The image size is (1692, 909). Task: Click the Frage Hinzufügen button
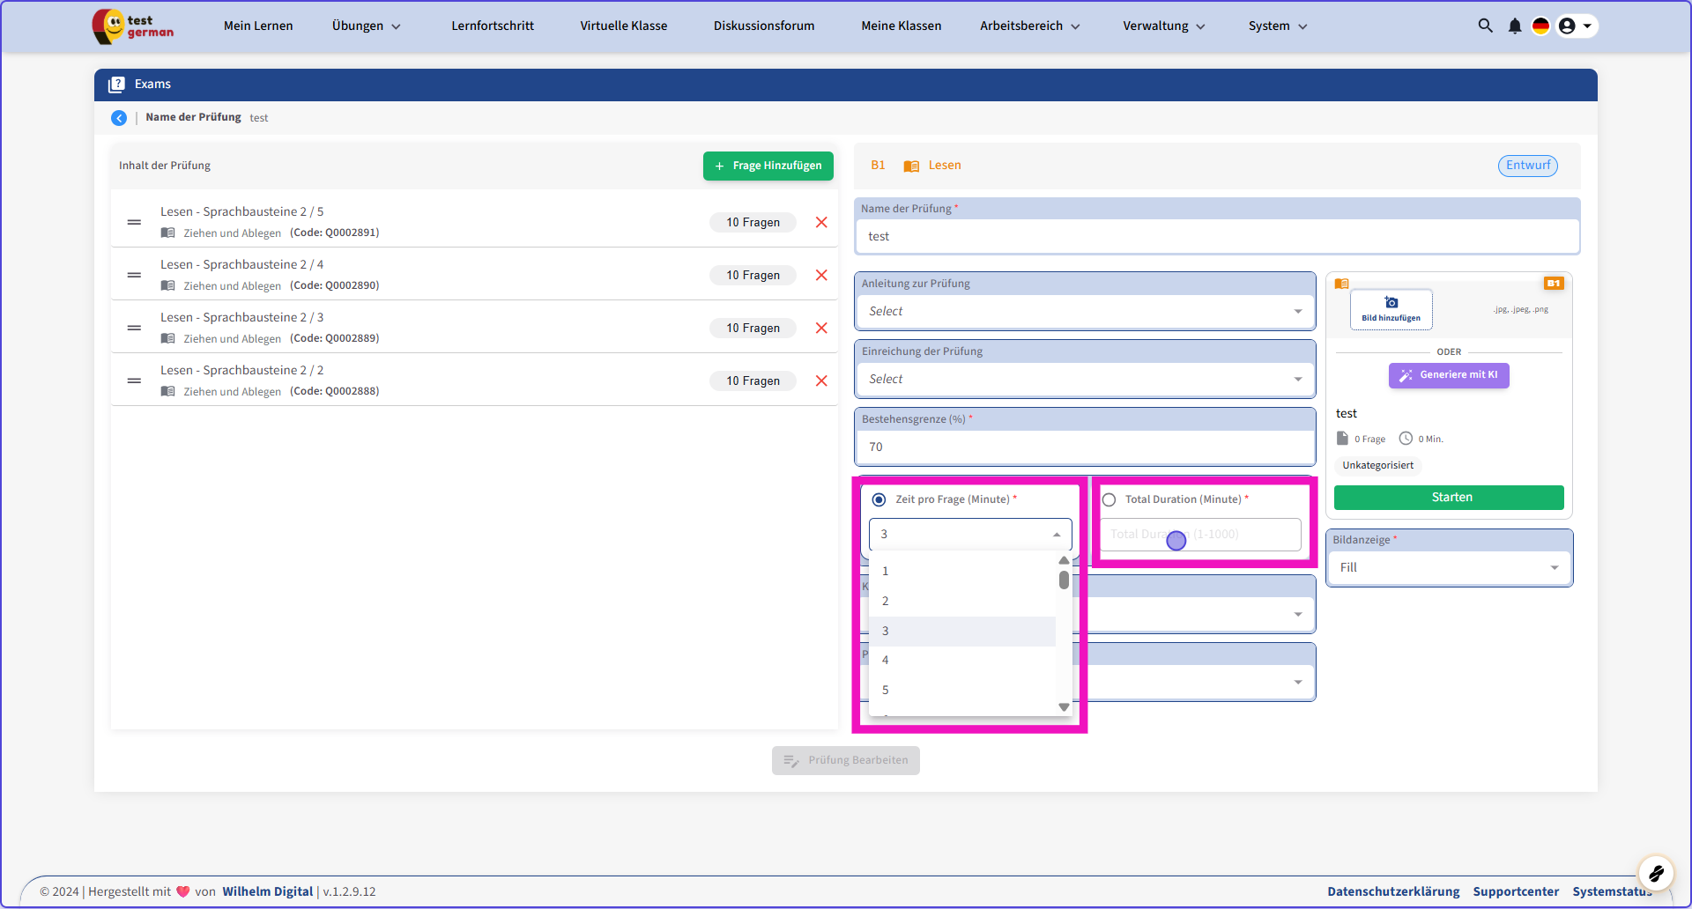point(768,166)
